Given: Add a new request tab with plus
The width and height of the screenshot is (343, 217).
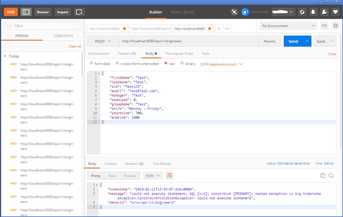Looking at the screenshot, I should pos(219,29).
